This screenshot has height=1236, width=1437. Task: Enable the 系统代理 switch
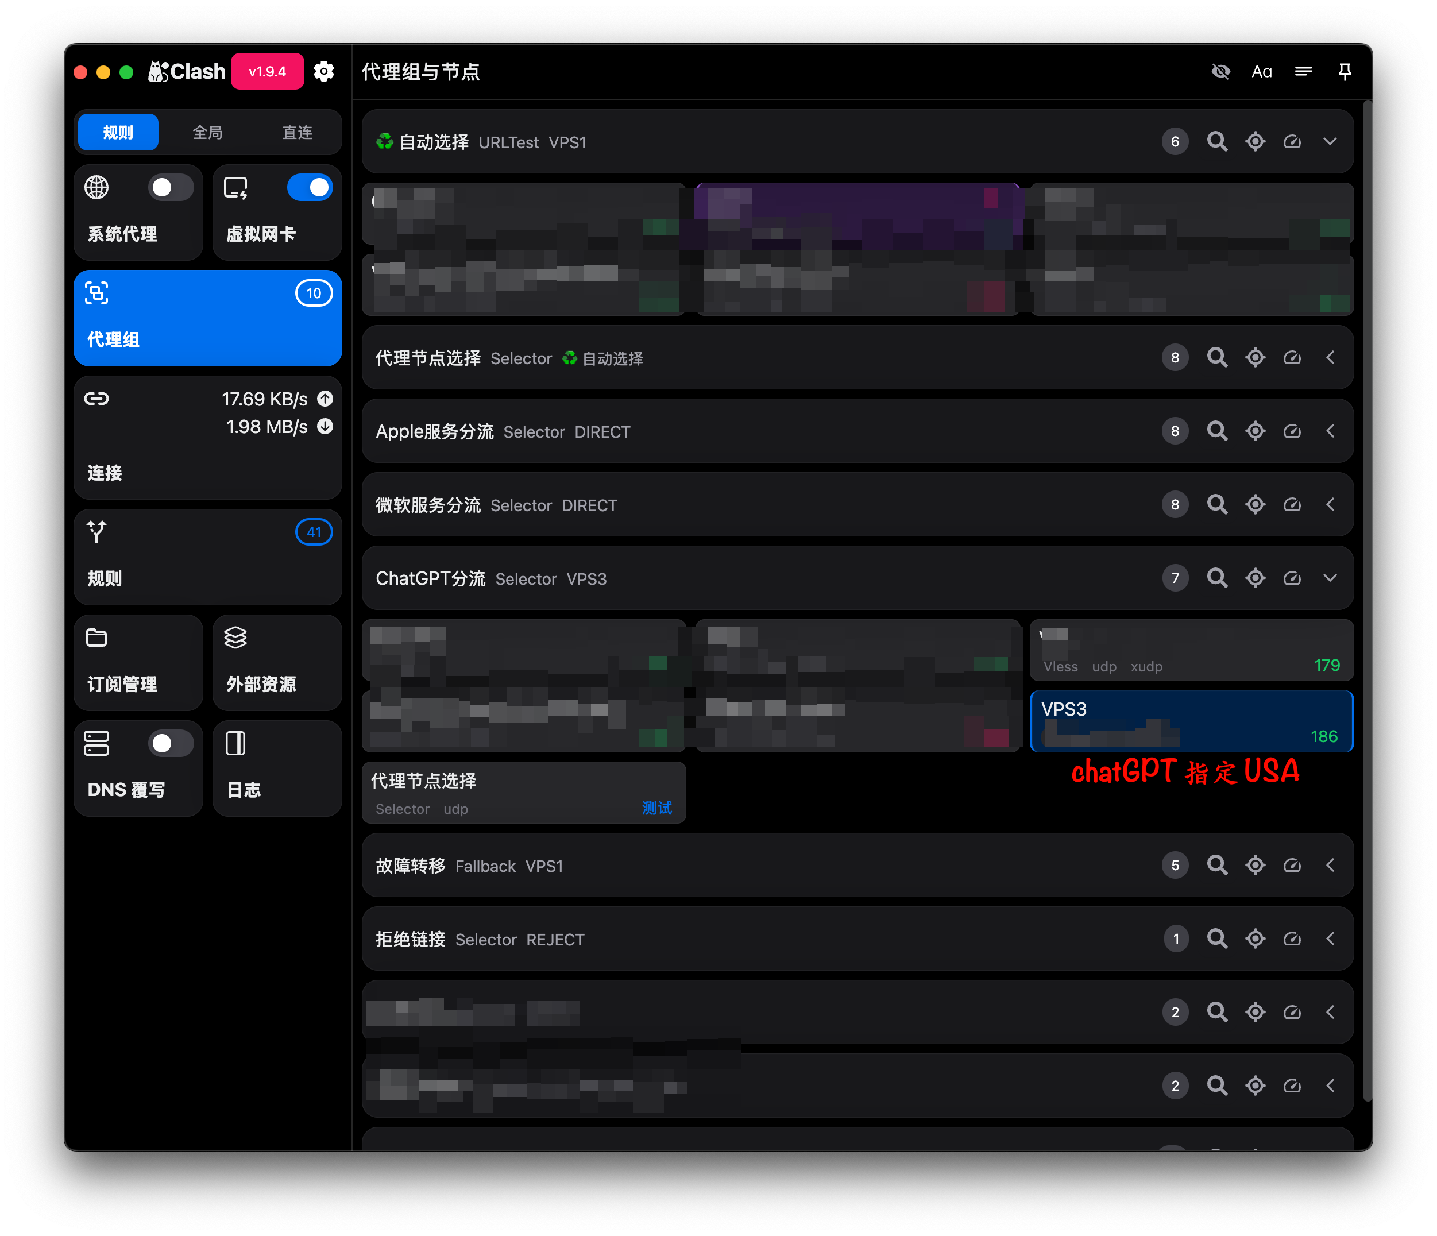click(x=171, y=187)
